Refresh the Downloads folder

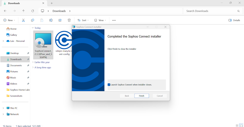[x=33, y=11]
